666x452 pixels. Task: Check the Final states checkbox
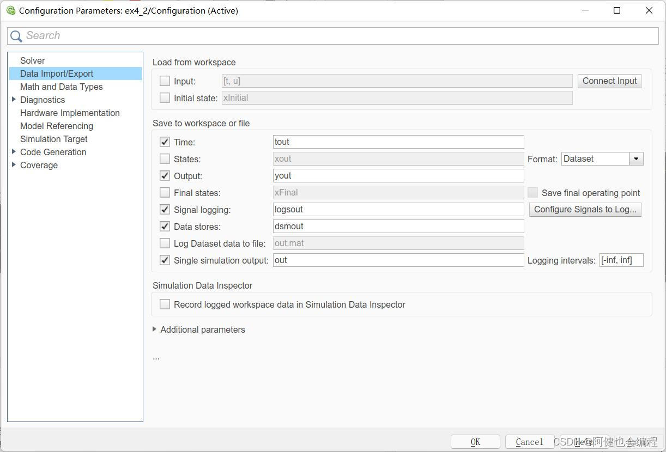[165, 193]
